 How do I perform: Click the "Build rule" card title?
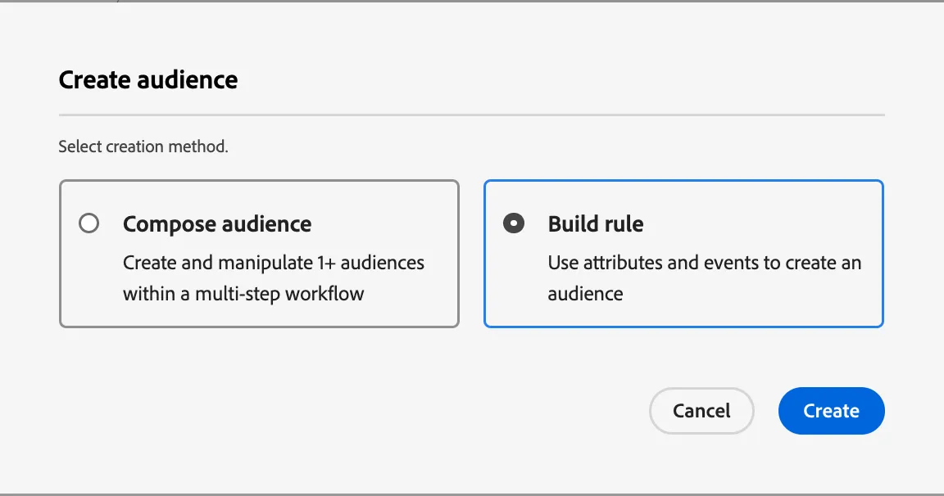(596, 223)
